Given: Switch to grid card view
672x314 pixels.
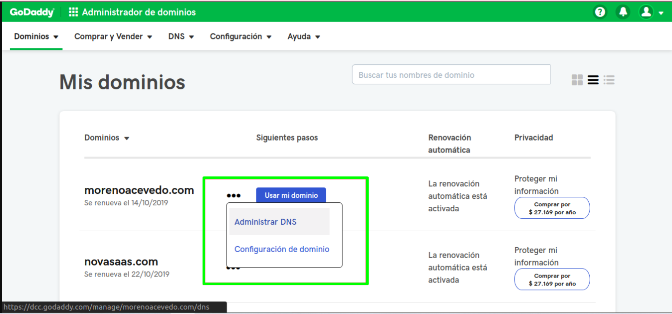Looking at the screenshot, I should 577,80.
